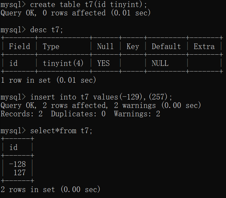
Task: Click the 'Type' column header
Action: pos(51,47)
